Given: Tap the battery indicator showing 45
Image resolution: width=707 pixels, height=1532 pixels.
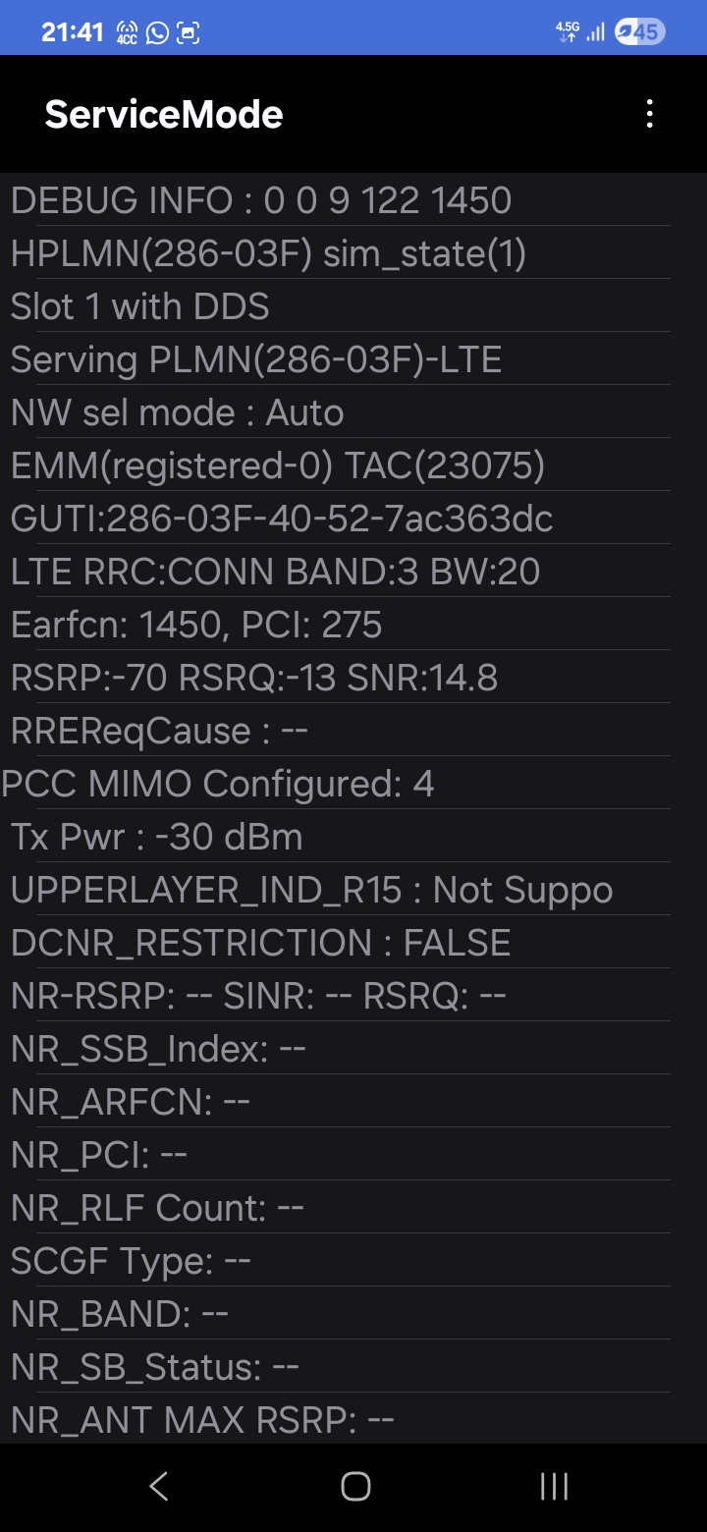Looking at the screenshot, I should point(639,31).
